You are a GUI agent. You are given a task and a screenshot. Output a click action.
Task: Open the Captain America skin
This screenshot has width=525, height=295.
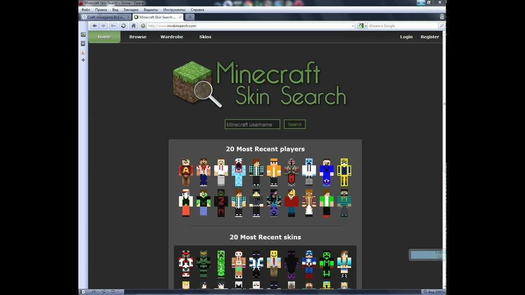(309, 264)
